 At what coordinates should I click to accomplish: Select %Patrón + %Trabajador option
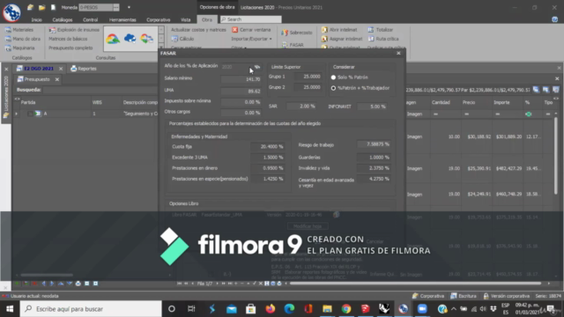(333, 88)
